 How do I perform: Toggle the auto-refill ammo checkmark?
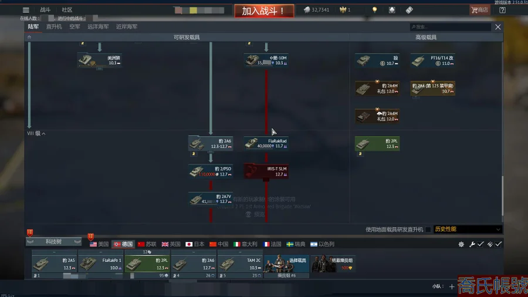pyautogui.click(x=498, y=244)
